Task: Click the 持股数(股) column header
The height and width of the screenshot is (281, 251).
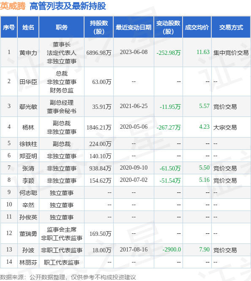Action: [x=99, y=27]
